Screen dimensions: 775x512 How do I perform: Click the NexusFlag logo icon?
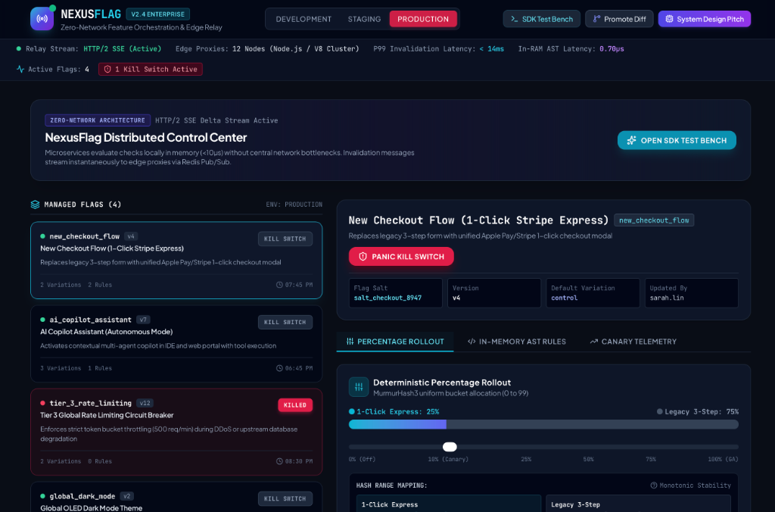[42, 19]
